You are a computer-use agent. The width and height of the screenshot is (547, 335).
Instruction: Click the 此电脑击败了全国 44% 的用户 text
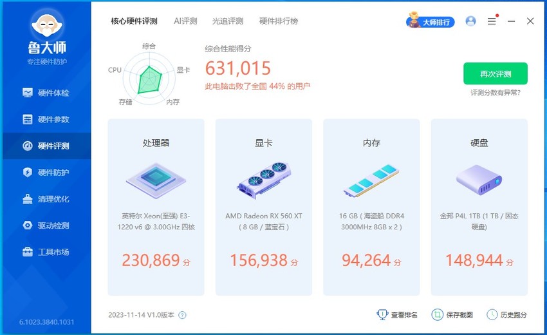[257, 86]
